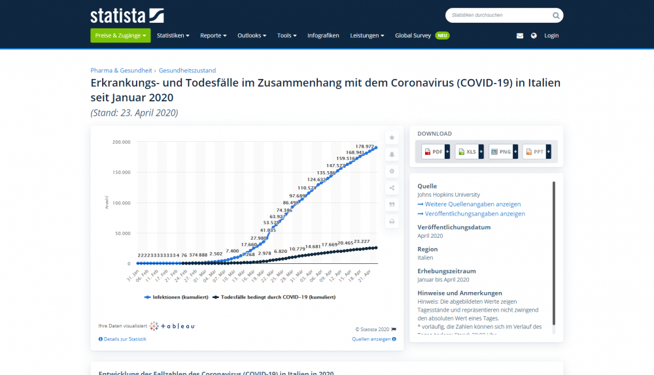Toggle the Infektionen (kumuliert) legend series

(176, 297)
